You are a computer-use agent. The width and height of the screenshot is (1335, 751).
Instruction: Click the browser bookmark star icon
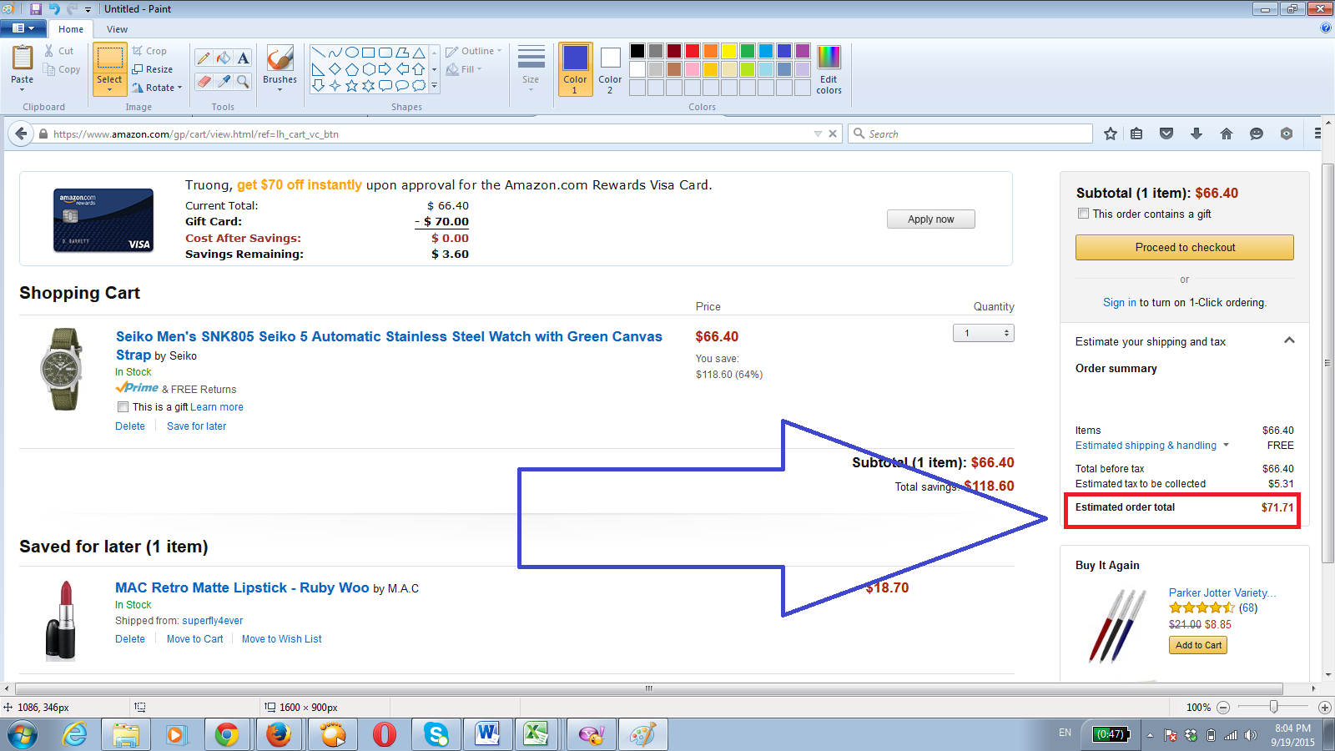(x=1111, y=134)
